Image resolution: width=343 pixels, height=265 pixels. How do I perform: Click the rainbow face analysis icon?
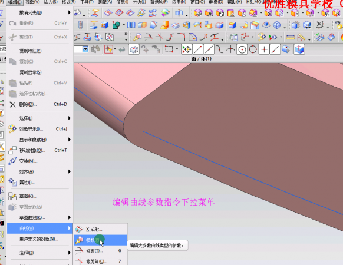[x=166, y=13]
